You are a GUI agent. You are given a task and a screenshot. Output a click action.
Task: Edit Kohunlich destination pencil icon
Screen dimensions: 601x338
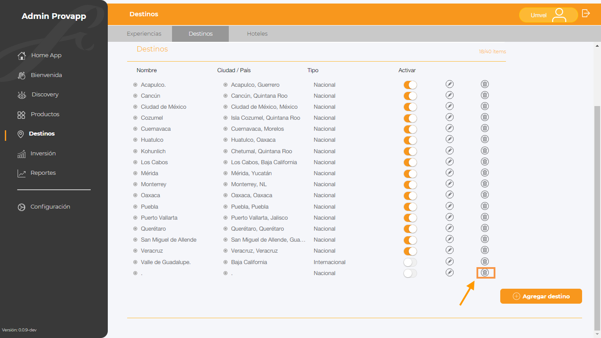(x=449, y=151)
